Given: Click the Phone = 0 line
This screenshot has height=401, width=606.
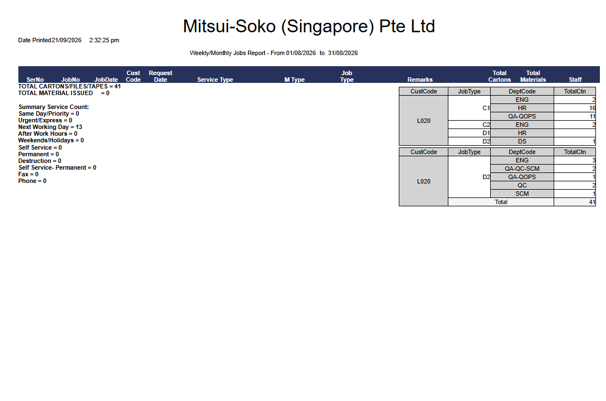Looking at the screenshot, I should click(x=32, y=181).
